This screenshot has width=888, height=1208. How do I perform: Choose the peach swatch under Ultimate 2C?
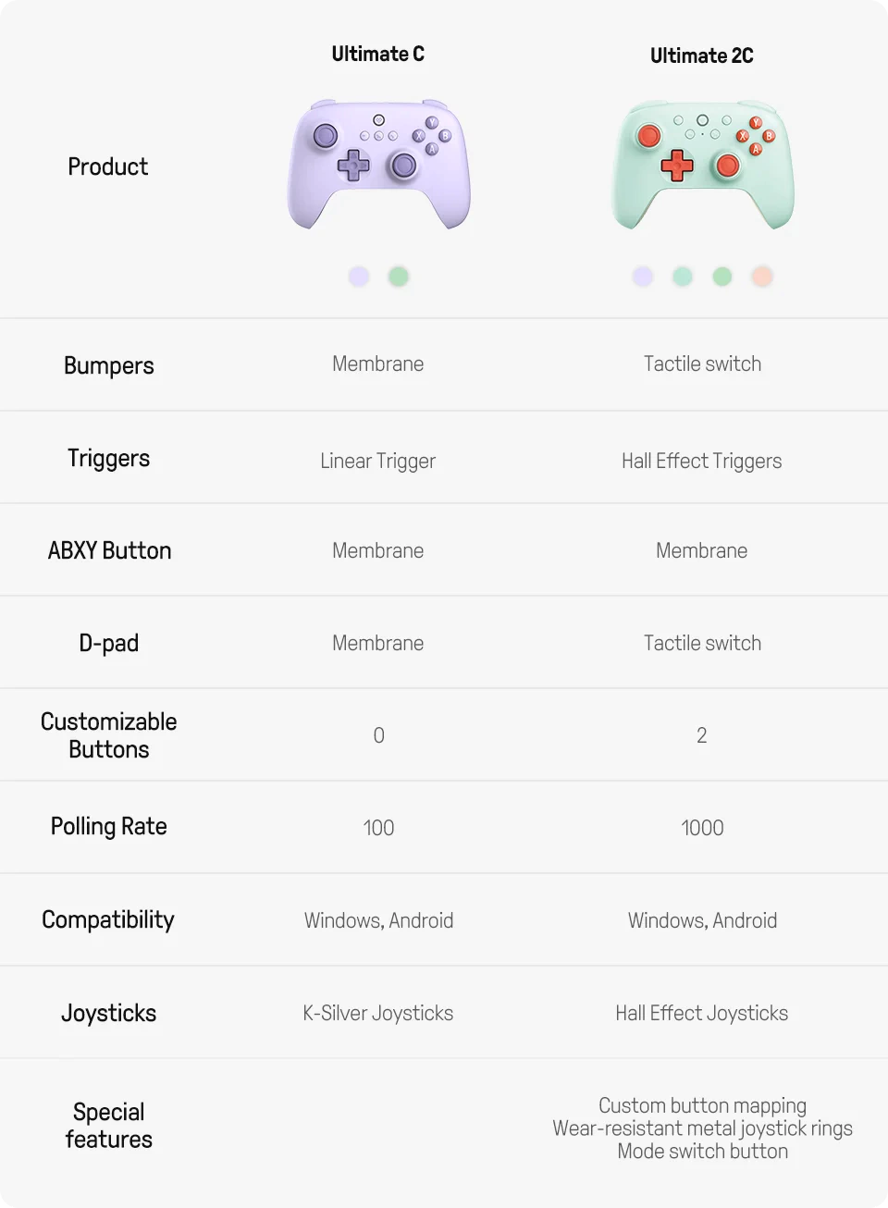point(762,277)
